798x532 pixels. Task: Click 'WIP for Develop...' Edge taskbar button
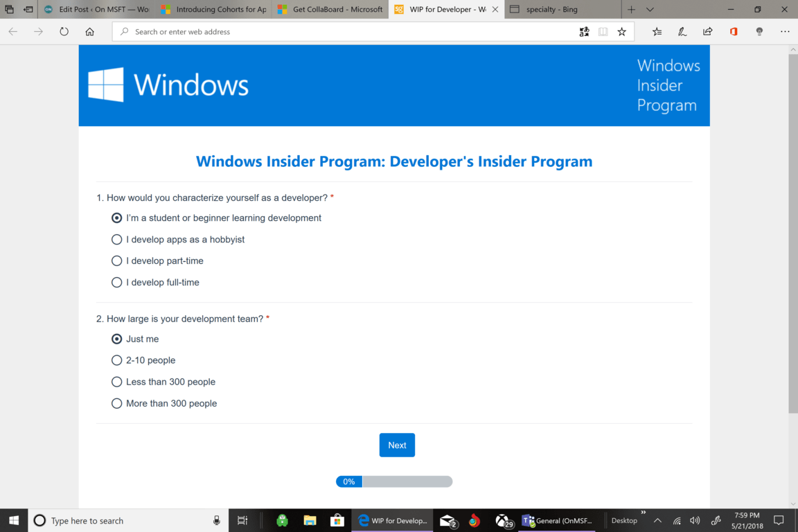point(392,520)
